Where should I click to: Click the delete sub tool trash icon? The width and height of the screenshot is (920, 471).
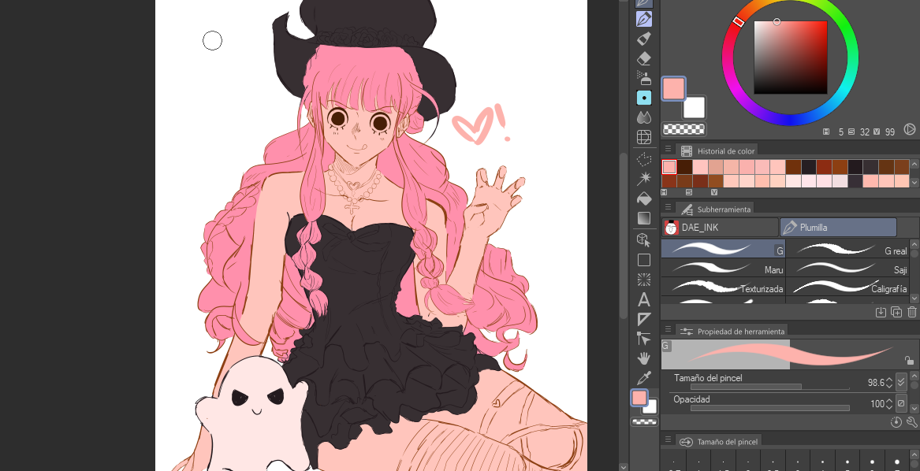click(x=911, y=312)
